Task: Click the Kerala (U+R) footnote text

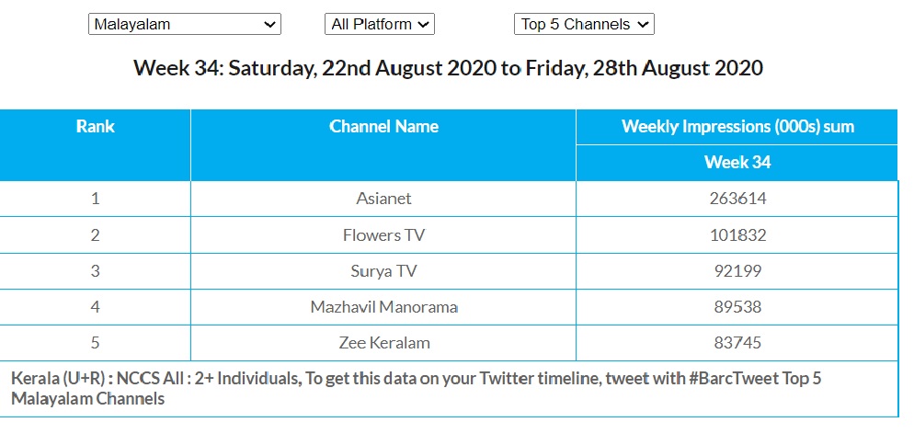Action: coord(416,388)
